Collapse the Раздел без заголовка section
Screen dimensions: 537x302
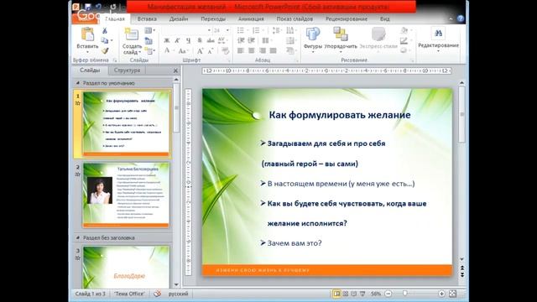[78, 237]
